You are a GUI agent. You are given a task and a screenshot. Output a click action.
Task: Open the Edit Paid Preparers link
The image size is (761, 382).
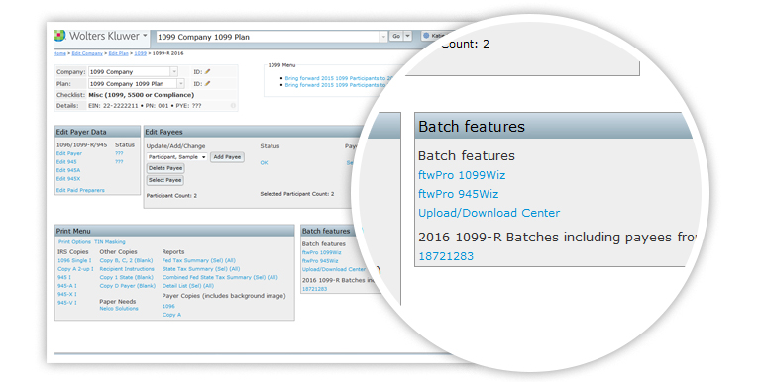coord(80,190)
